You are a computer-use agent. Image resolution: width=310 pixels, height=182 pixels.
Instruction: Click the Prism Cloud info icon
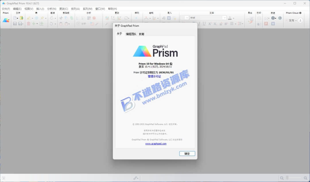coord(300,13)
